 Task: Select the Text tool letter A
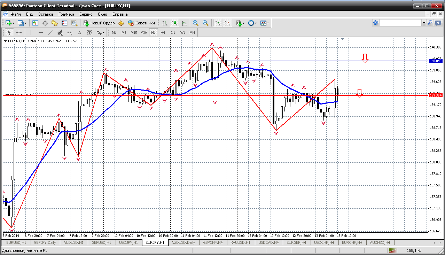tap(80, 32)
